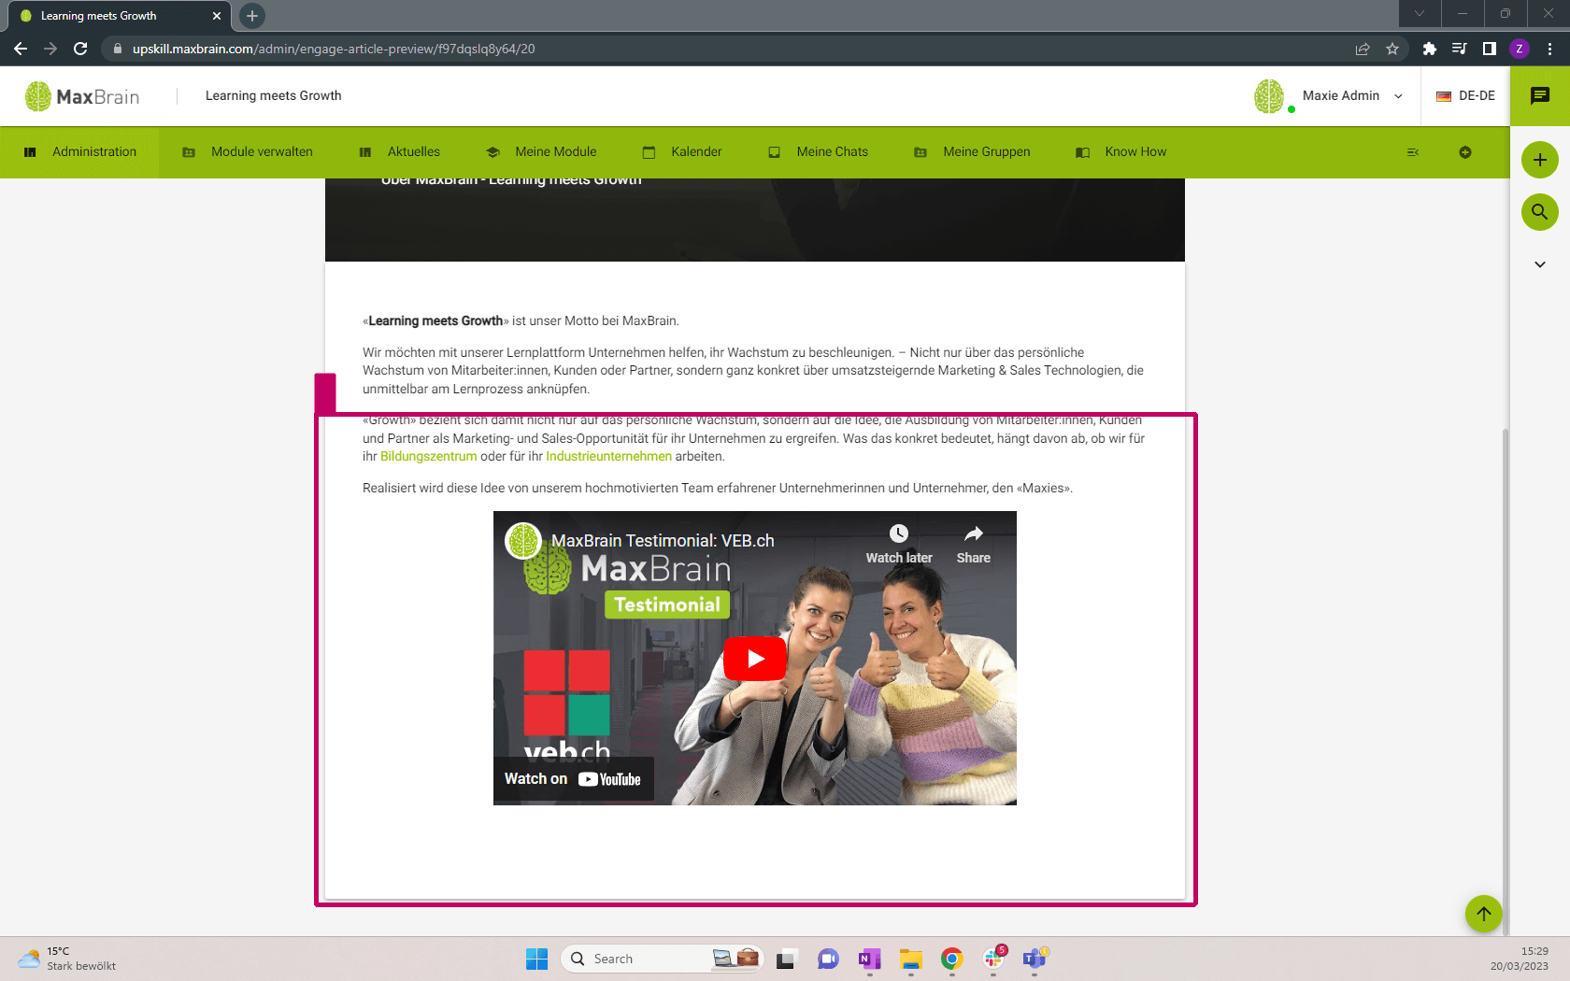Open the clock and date panel
1570x981 pixels.
pos(1520,959)
